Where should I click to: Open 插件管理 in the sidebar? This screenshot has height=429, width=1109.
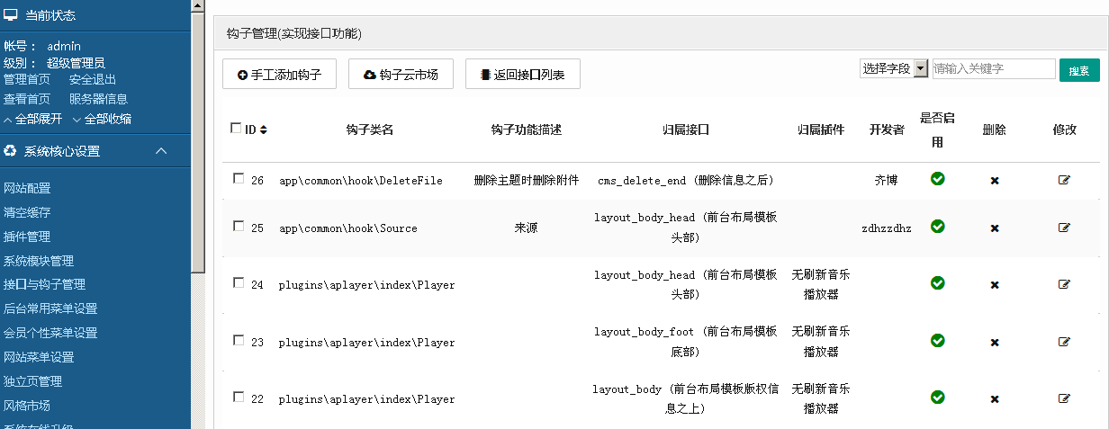pos(27,237)
